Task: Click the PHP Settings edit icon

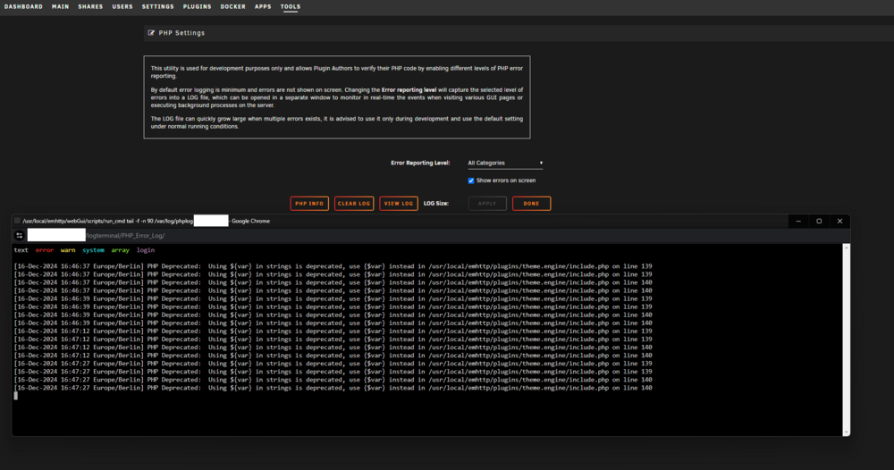Action: pyautogui.click(x=151, y=33)
